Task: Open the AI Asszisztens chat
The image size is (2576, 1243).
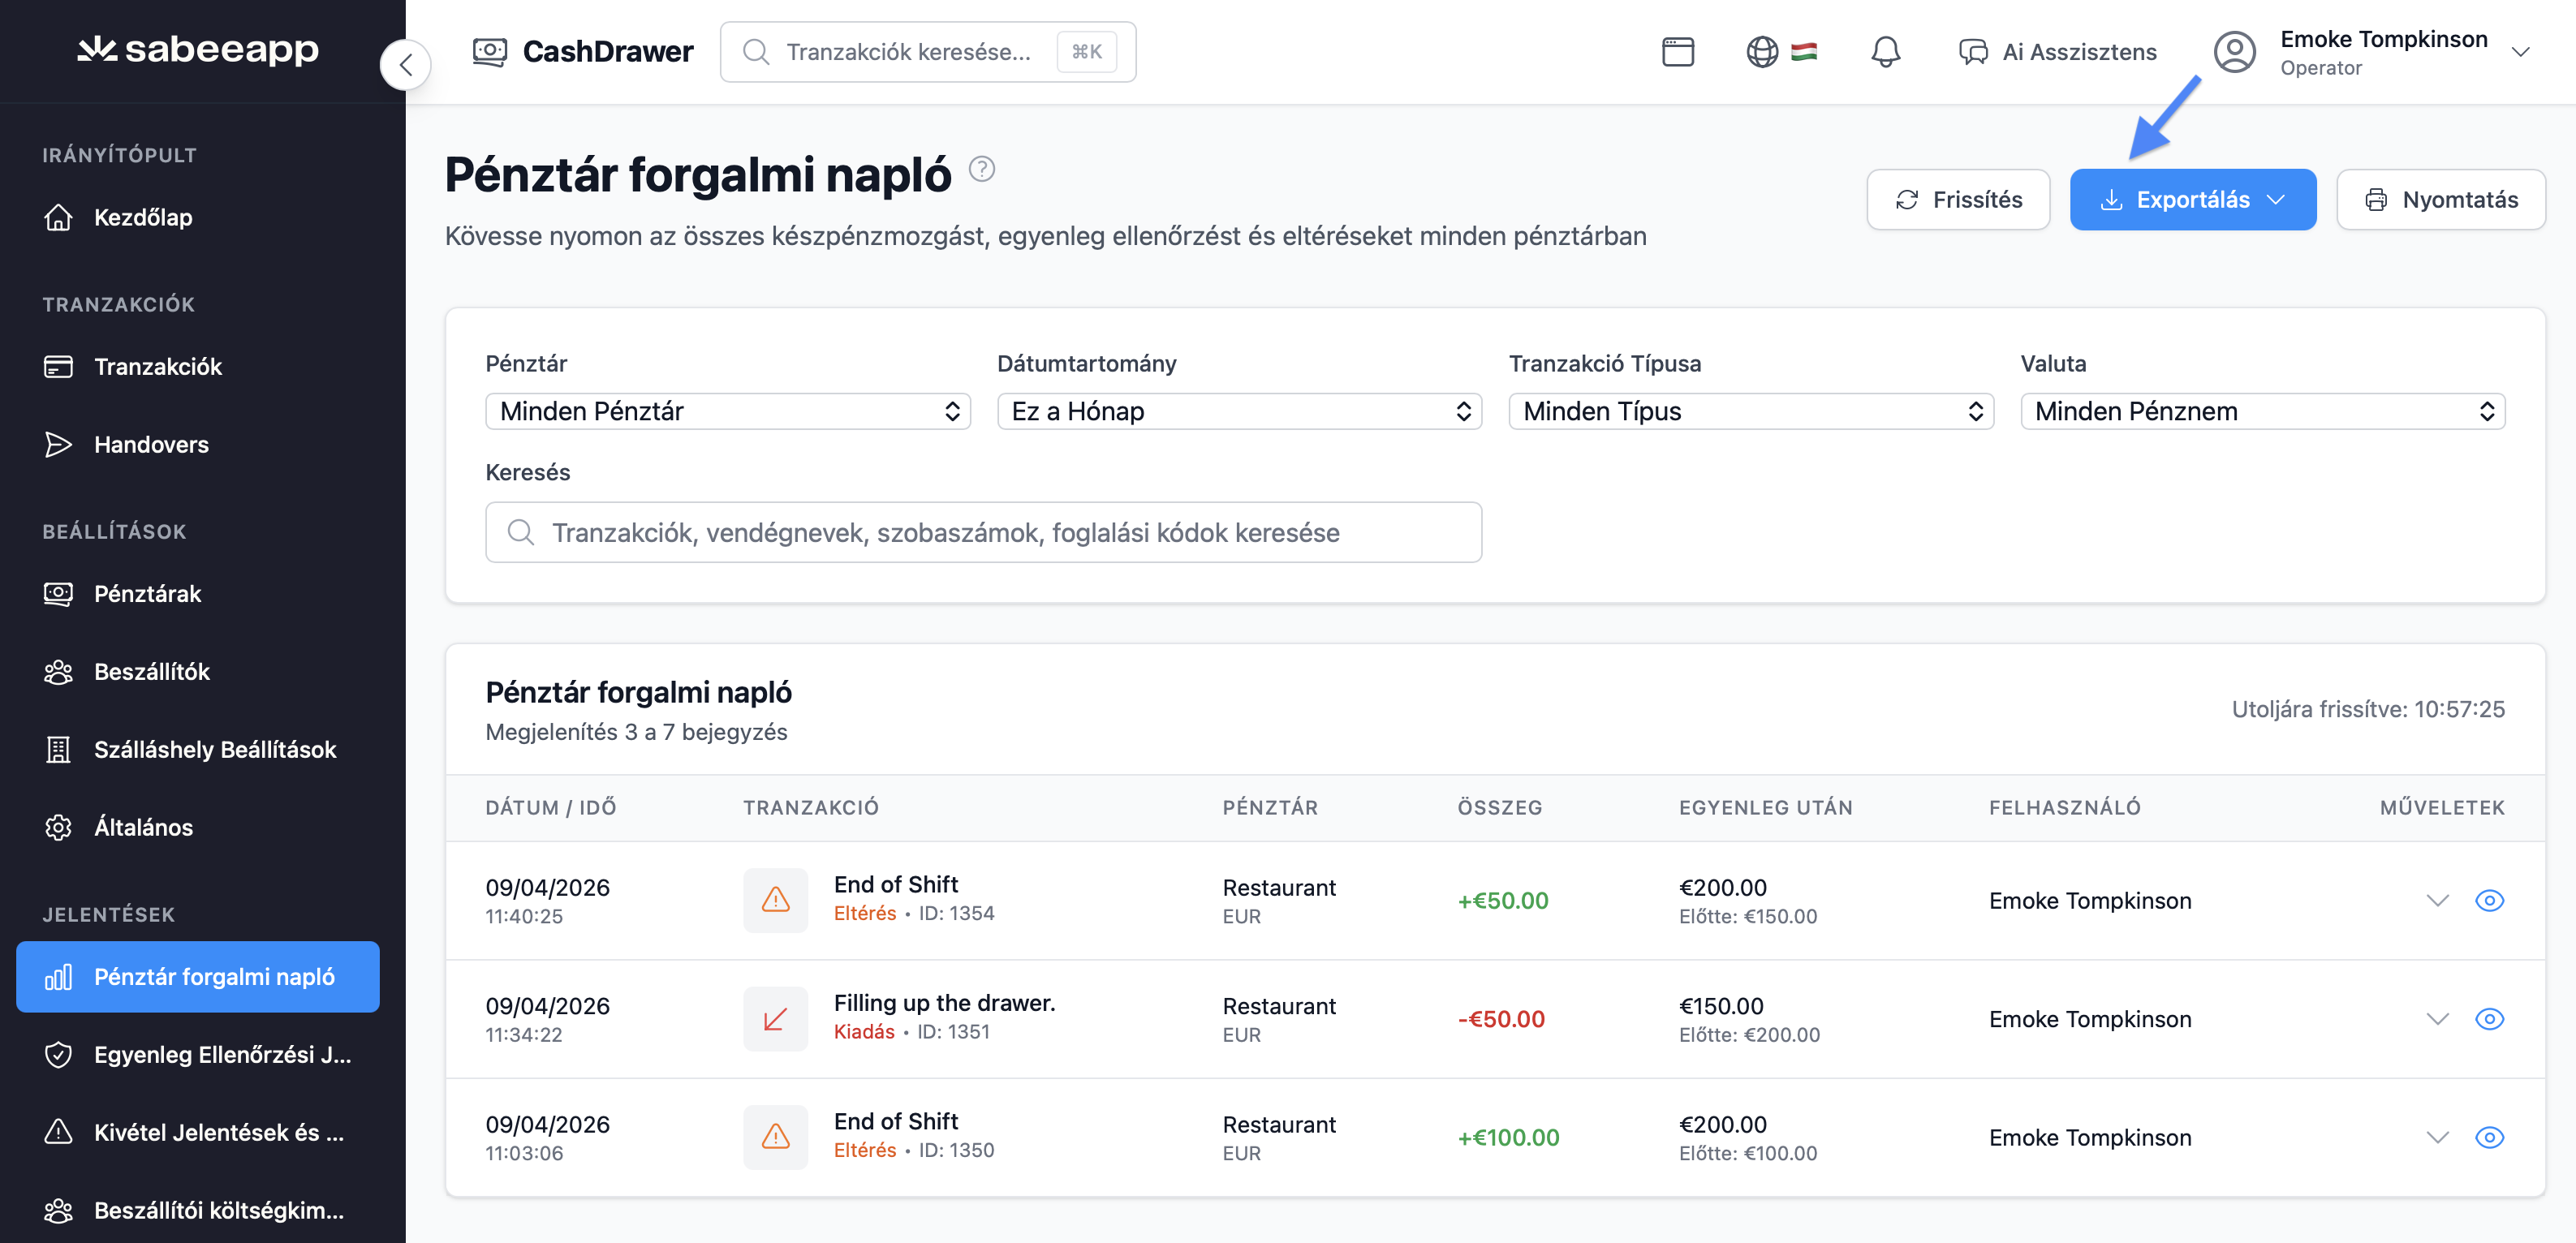Action: click(2057, 52)
